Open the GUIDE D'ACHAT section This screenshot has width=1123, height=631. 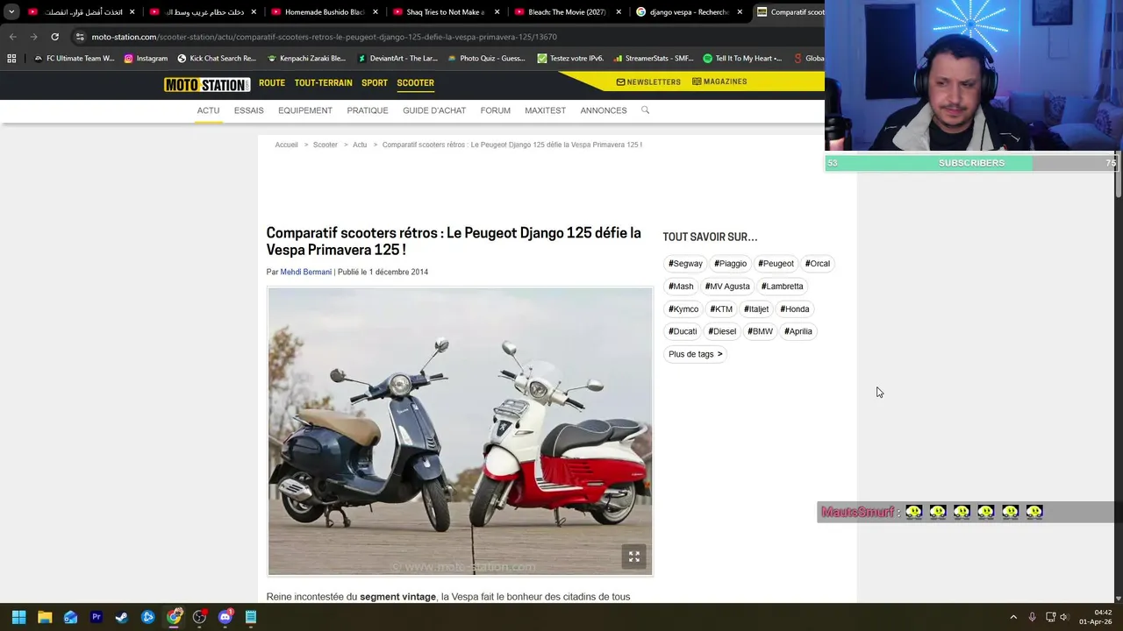click(434, 110)
